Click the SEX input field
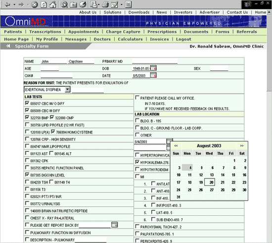272x243 pixels. [219, 68]
